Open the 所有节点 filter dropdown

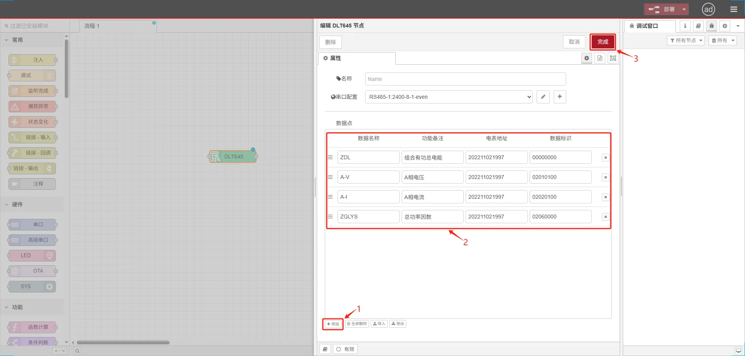686,40
